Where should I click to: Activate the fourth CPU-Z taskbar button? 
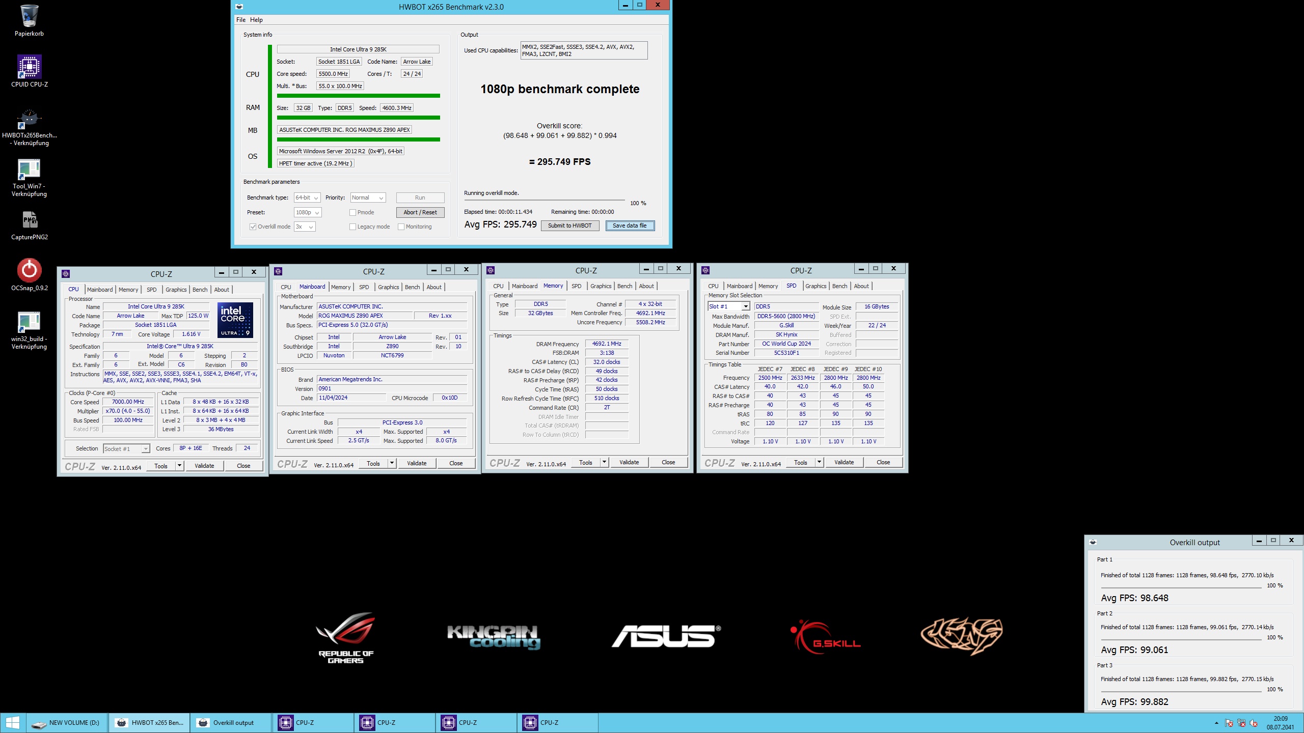point(556,722)
